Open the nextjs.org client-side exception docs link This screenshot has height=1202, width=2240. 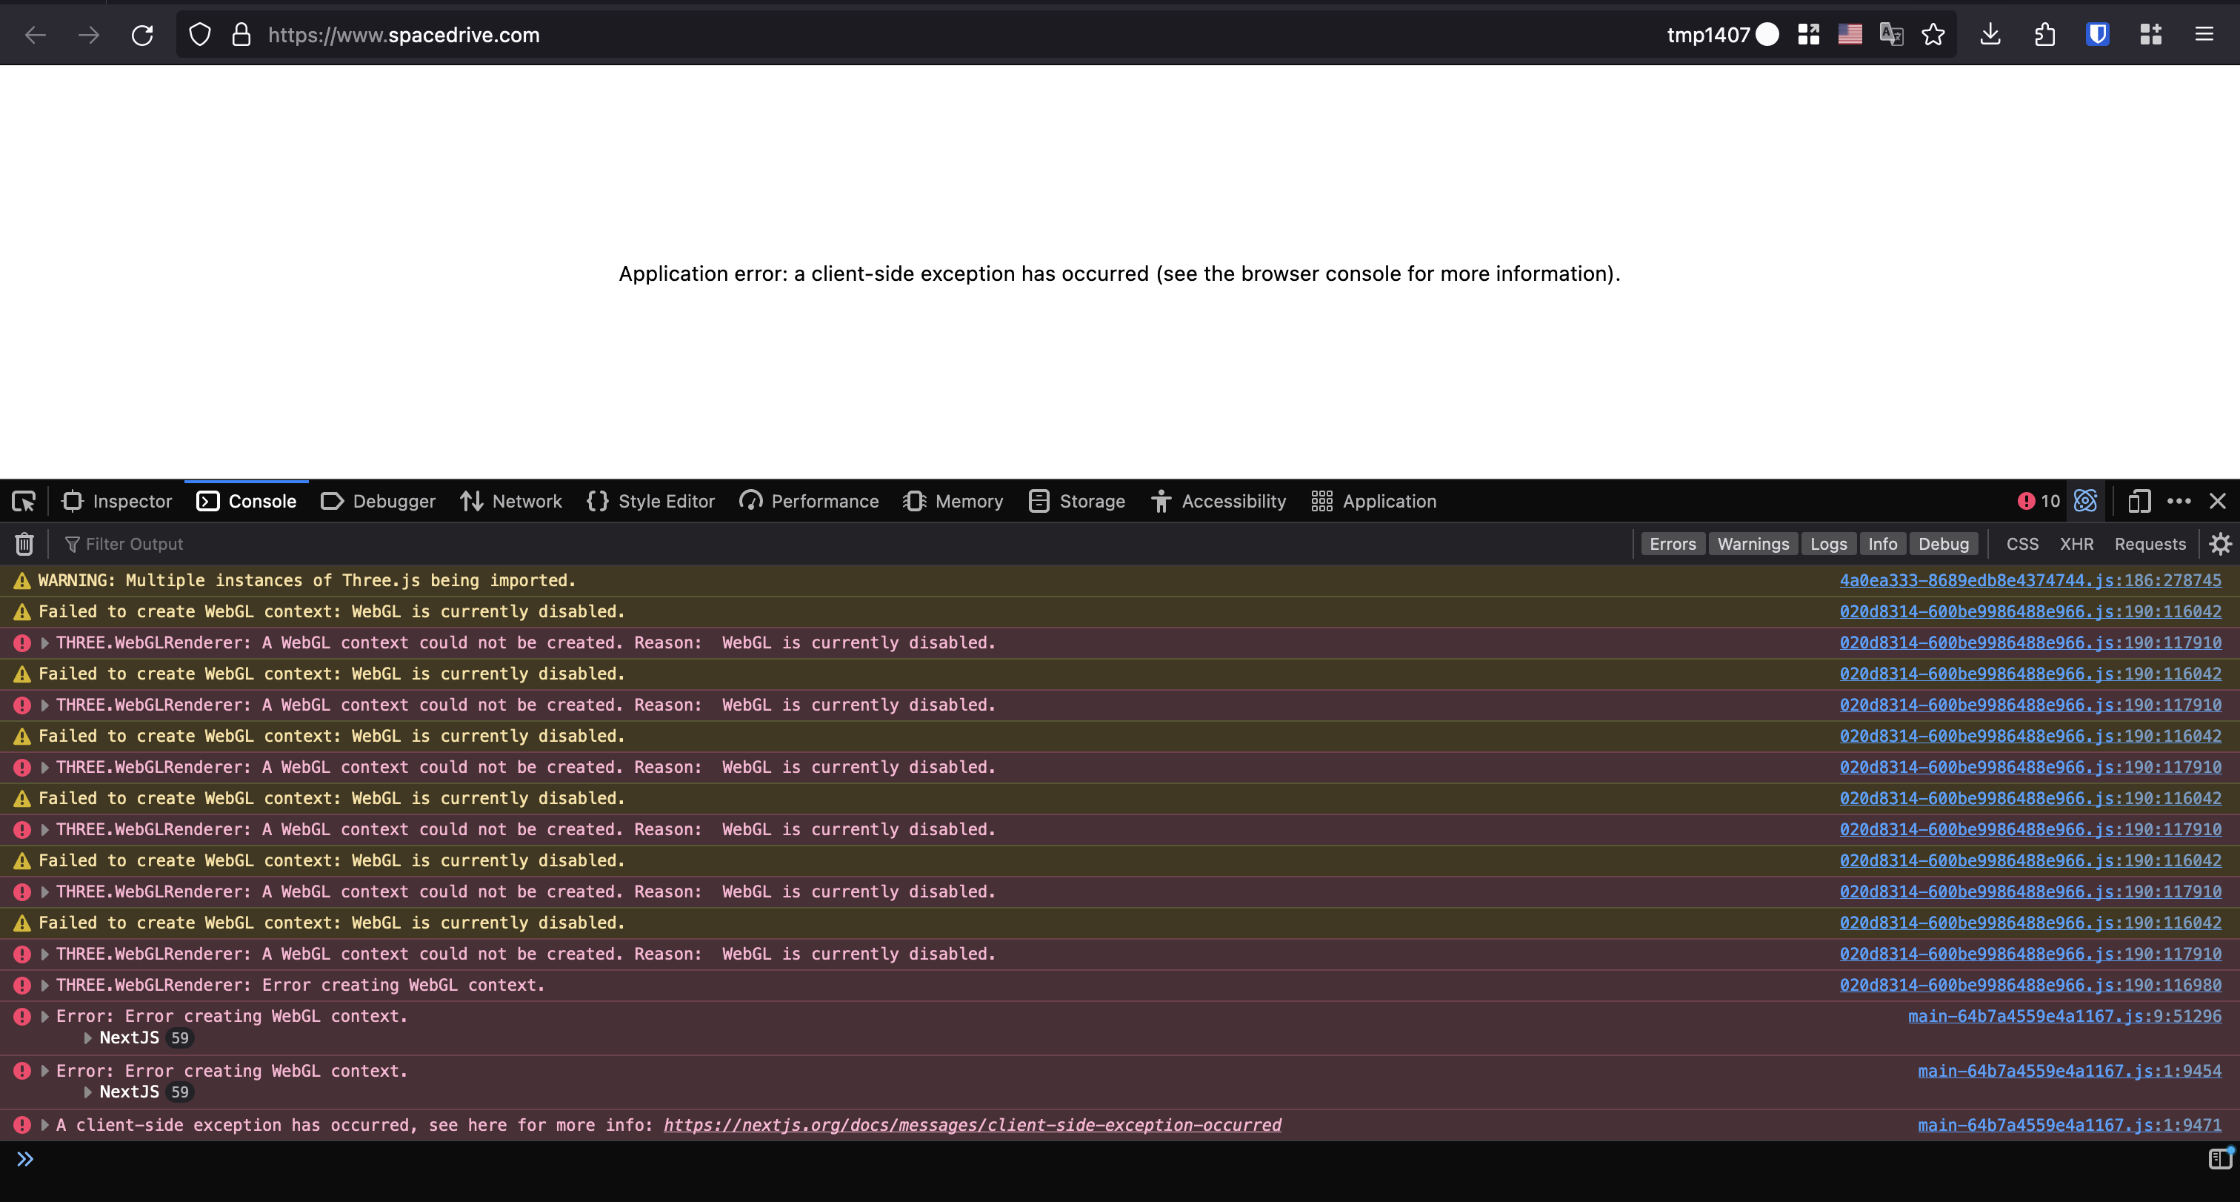point(972,1125)
